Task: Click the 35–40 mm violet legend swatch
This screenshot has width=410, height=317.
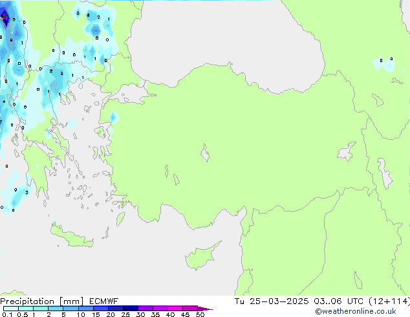Action: [160, 309]
